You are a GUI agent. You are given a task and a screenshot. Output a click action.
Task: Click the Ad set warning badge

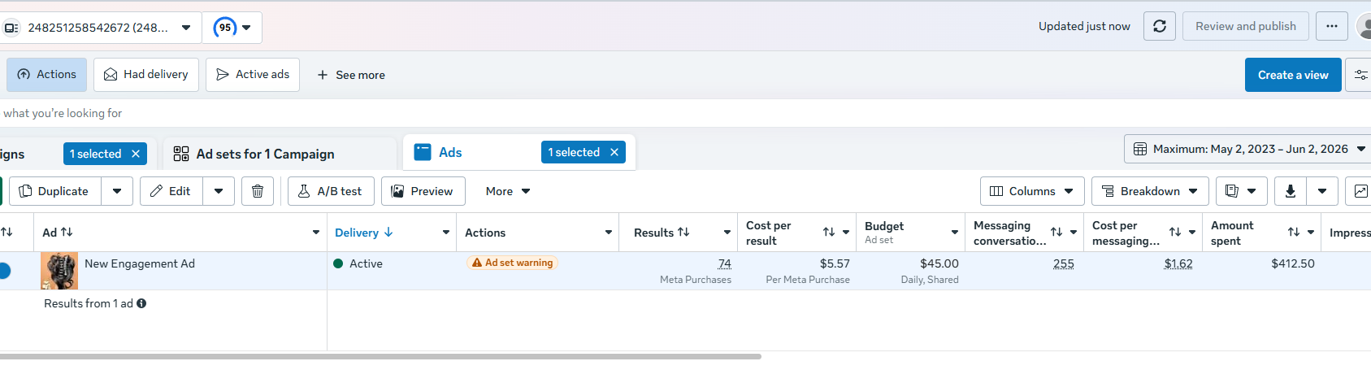click(x=512, y=263)
